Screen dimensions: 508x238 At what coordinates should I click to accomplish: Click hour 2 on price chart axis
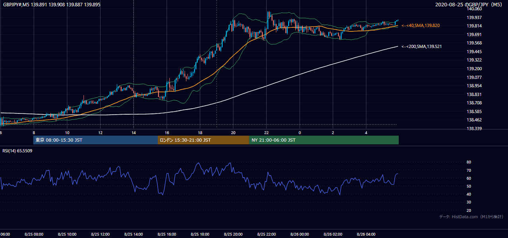tap(333, 132)
